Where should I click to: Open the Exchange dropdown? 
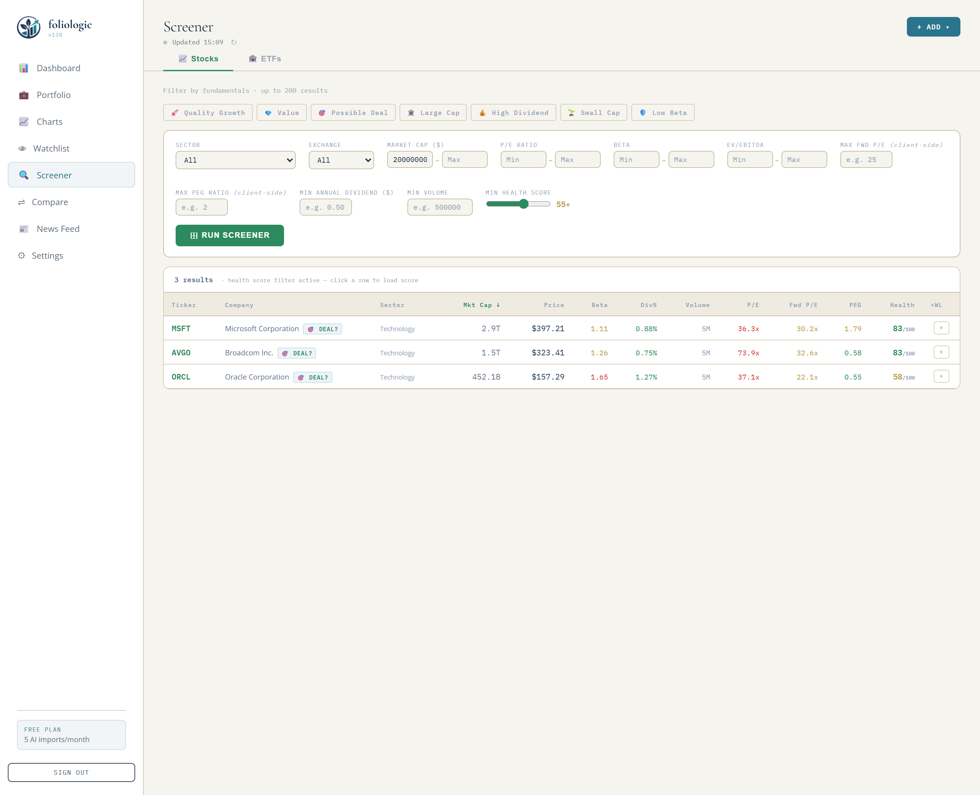tap(341, 160)
